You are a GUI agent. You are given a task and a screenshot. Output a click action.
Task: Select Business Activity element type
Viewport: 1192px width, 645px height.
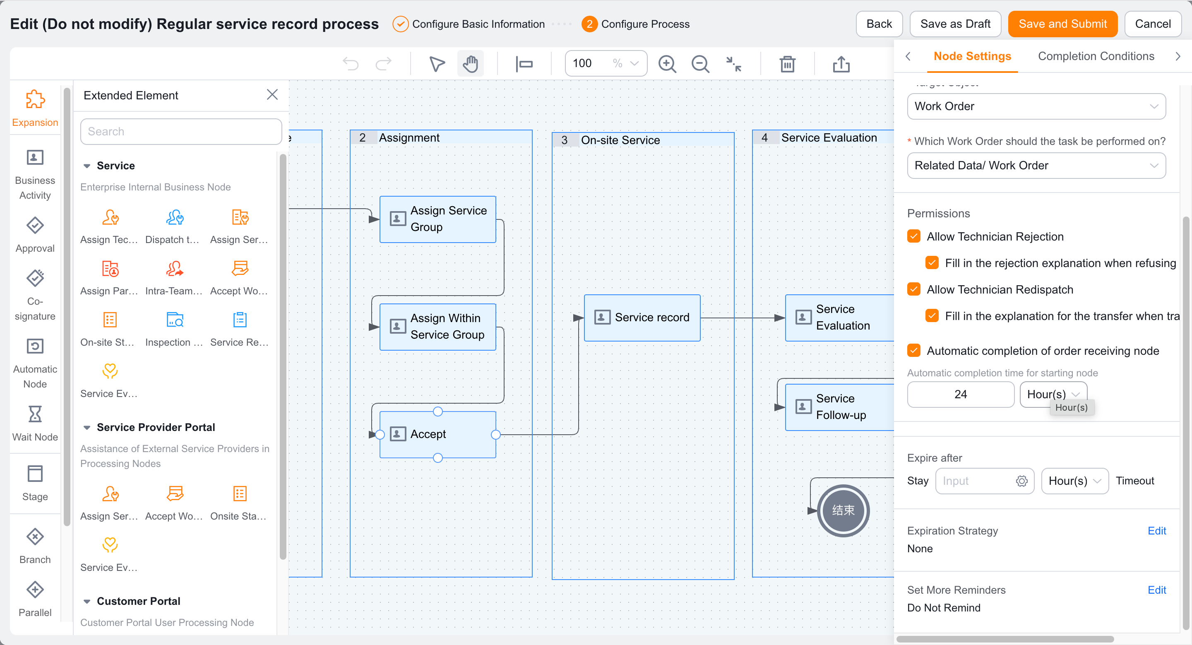35,174
